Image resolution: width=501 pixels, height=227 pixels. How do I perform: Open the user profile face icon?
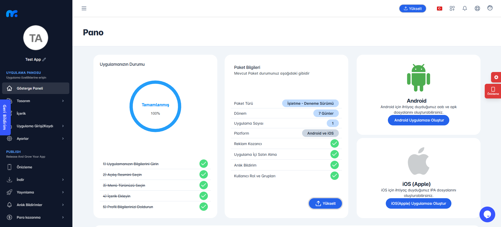(x=490, y=8)
